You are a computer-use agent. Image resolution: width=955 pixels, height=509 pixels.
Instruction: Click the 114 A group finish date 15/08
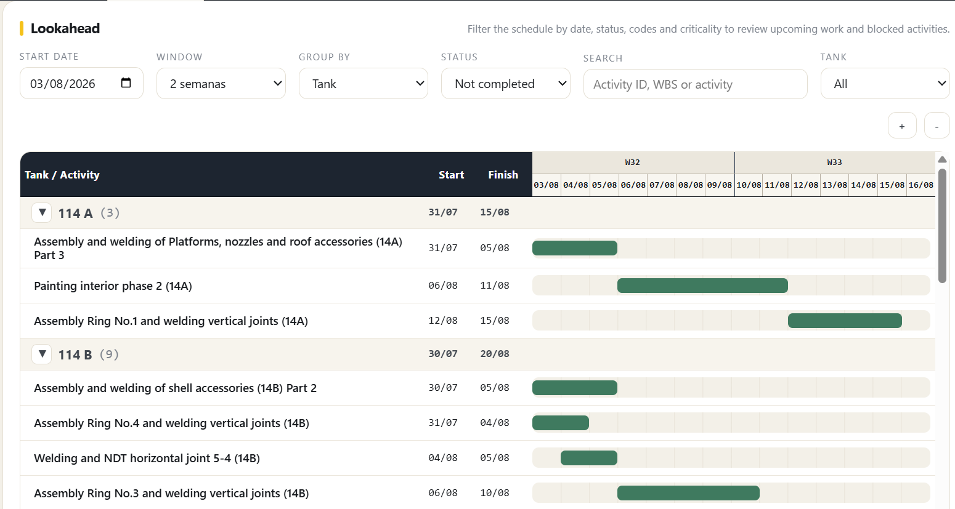click(x=495, y=212)
